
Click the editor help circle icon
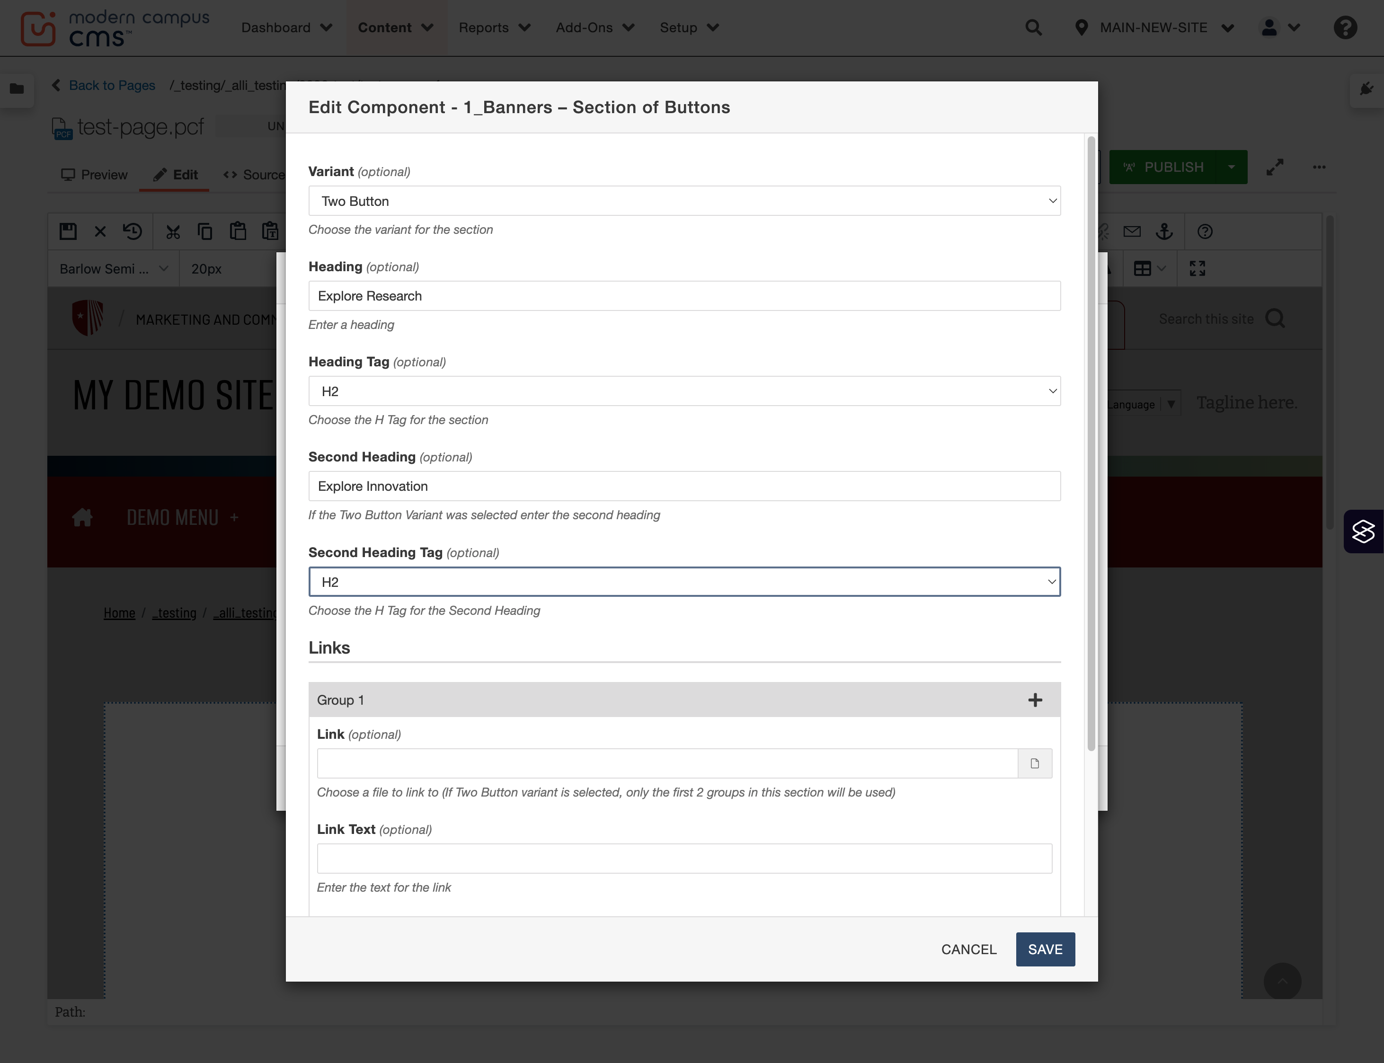coord(1205,231)
